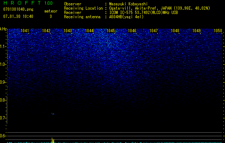Click the Receiving antenna label
This screenshot has width=225, height=143.
[x=82, y=17]
